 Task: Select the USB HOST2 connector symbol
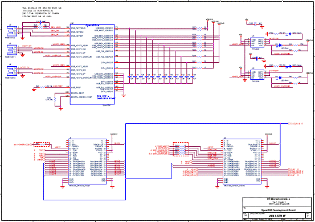click(12, 71)
